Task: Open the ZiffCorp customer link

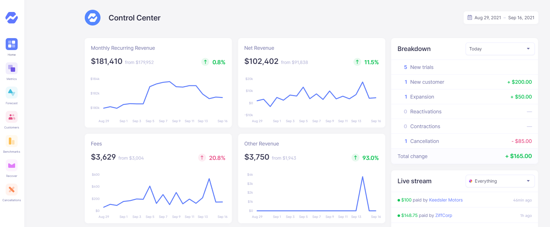Action: (x=444, y=215)
